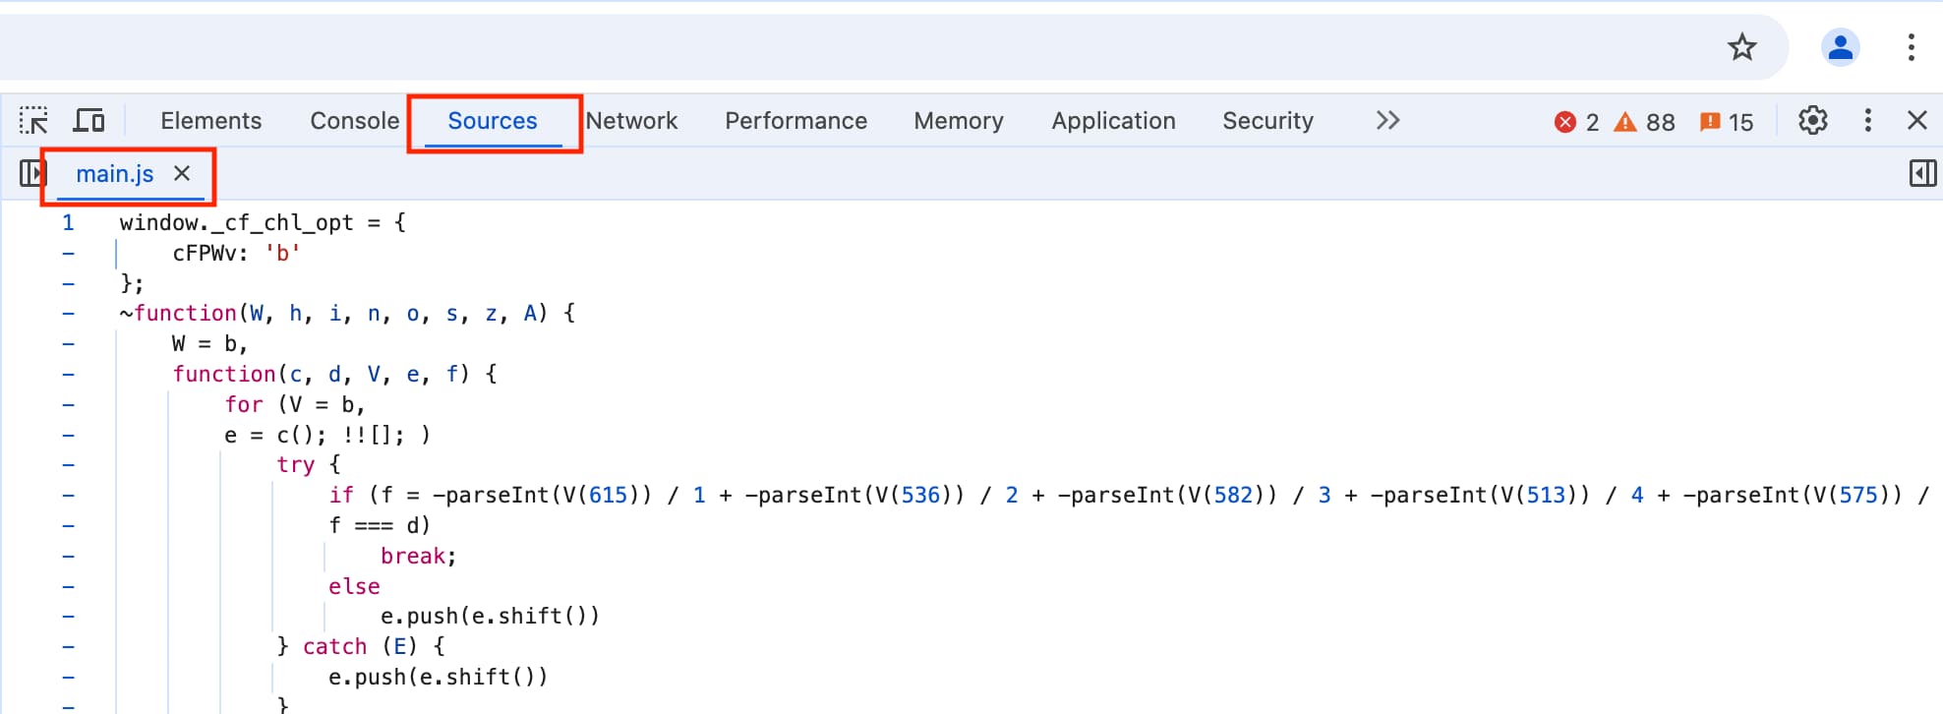Click the red errors counter

tap(1577, 122)
